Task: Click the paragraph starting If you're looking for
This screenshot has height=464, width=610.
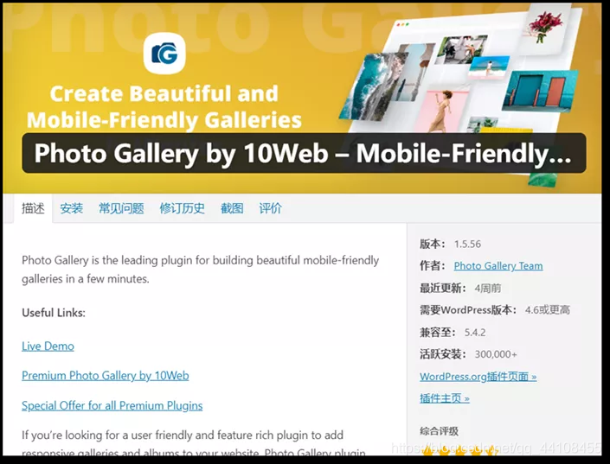Action: [x=195, y=443]
